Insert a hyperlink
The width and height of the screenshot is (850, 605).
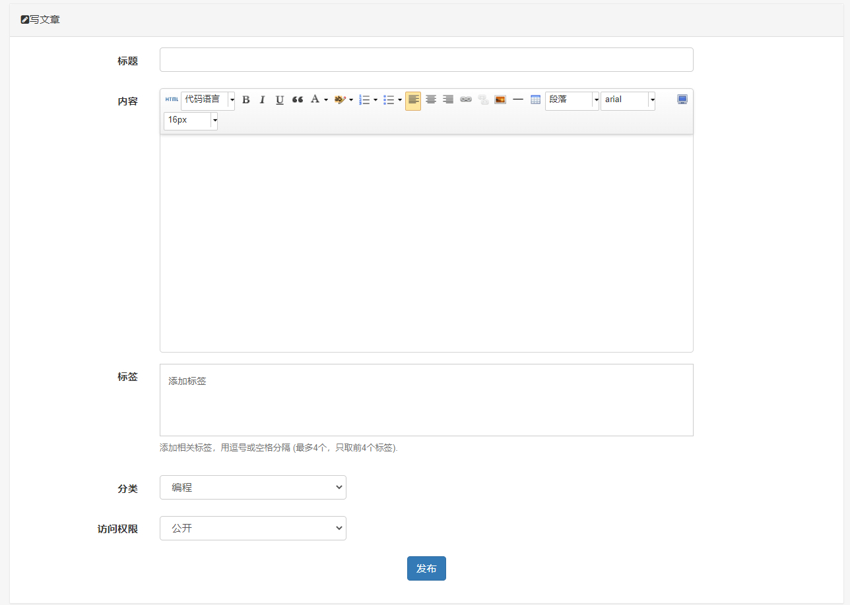click(x=465, y=100)
